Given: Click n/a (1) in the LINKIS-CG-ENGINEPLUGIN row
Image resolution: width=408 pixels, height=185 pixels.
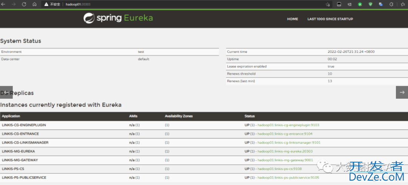Looking at the screenshot, I should pyautogui.click(x=134, y=125).
